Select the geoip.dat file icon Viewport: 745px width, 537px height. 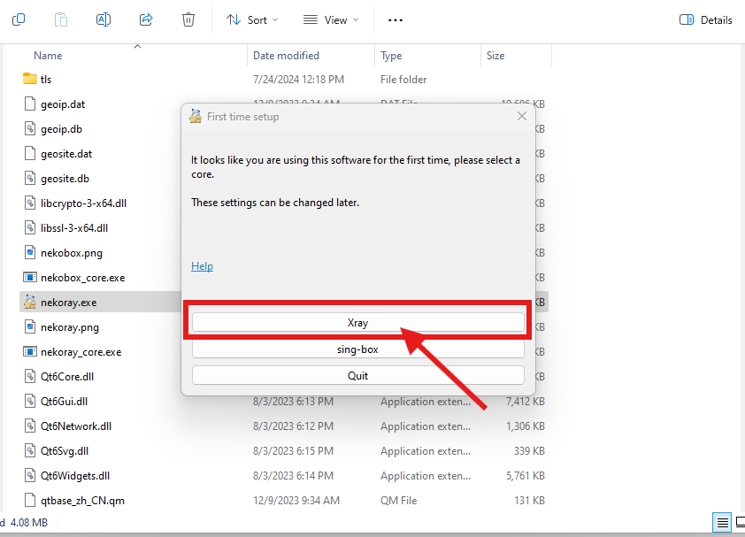[x=30, y=104]
